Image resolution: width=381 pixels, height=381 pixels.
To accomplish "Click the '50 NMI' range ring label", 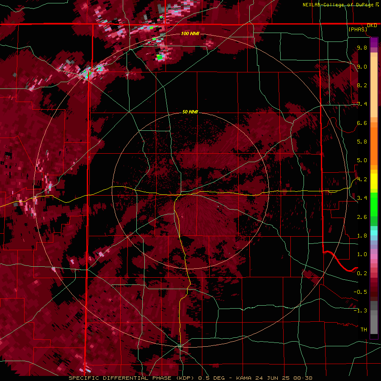I will (x=190, y=112).
